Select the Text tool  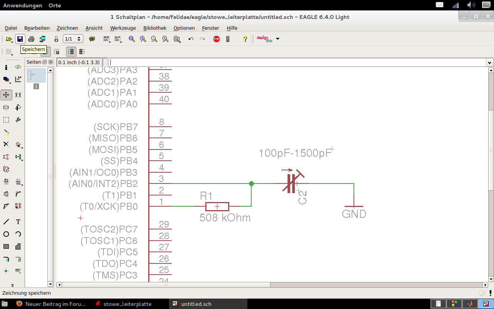pyautogui.click(x=18, y=222)
